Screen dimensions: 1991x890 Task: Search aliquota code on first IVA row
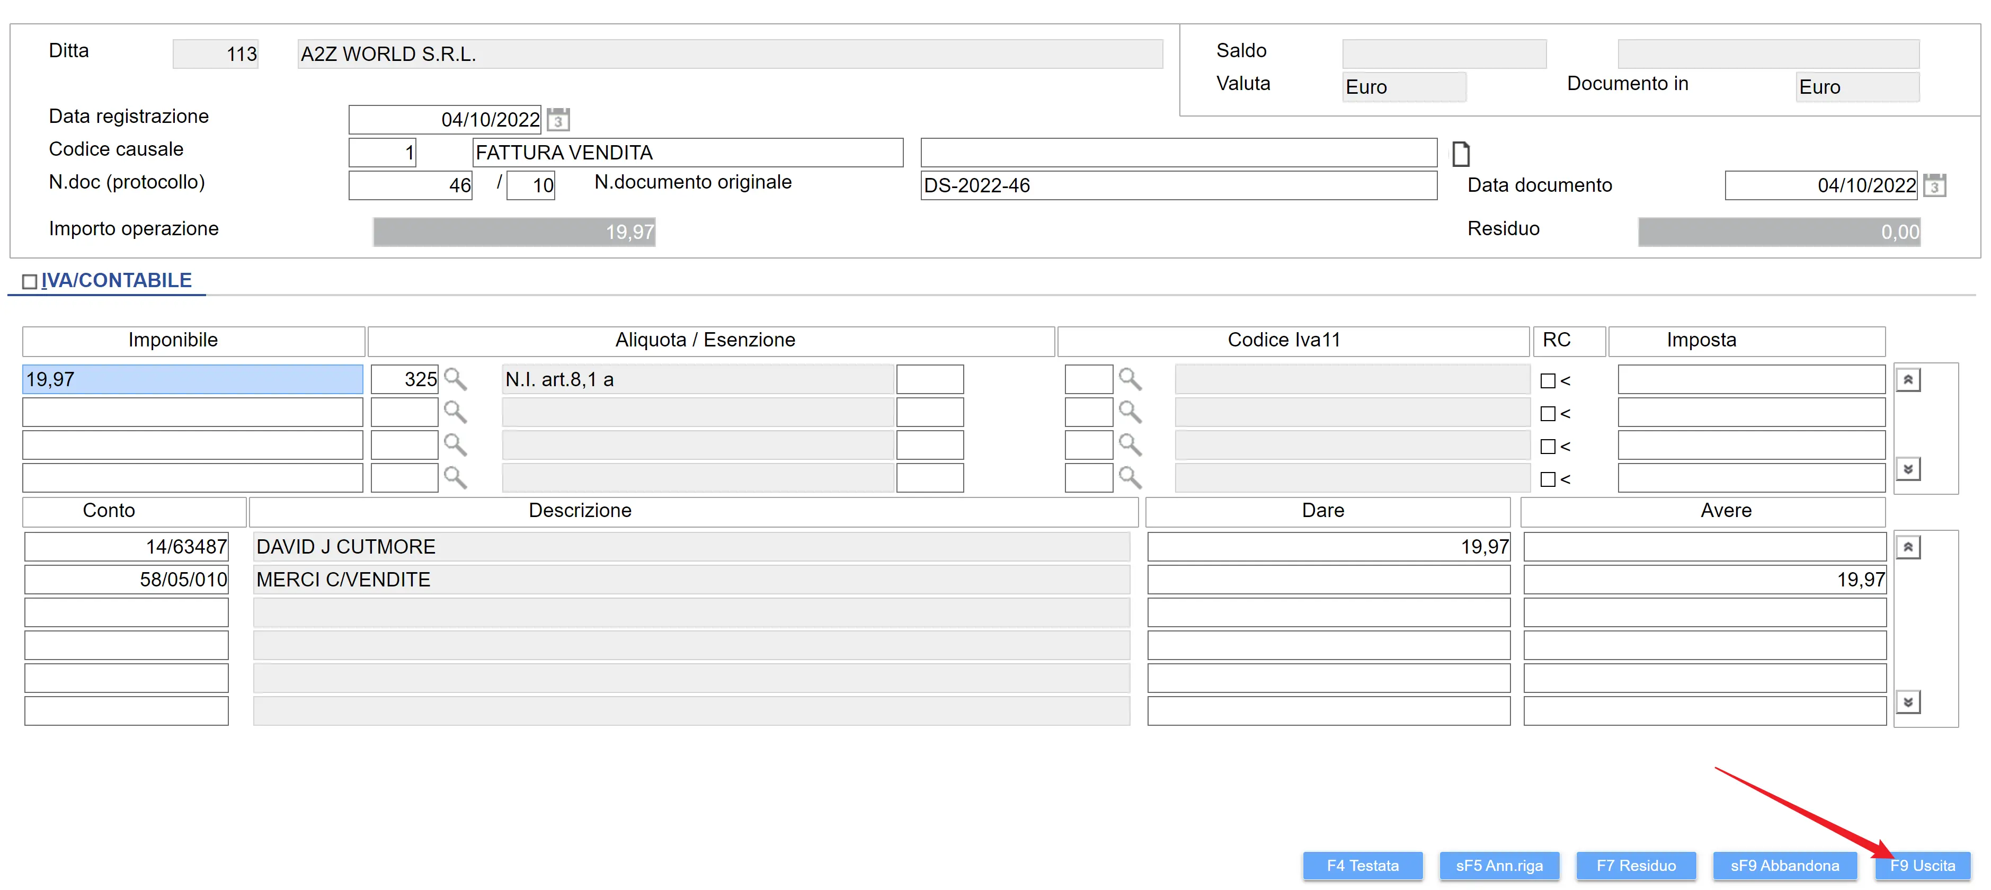tap(455, 379)
